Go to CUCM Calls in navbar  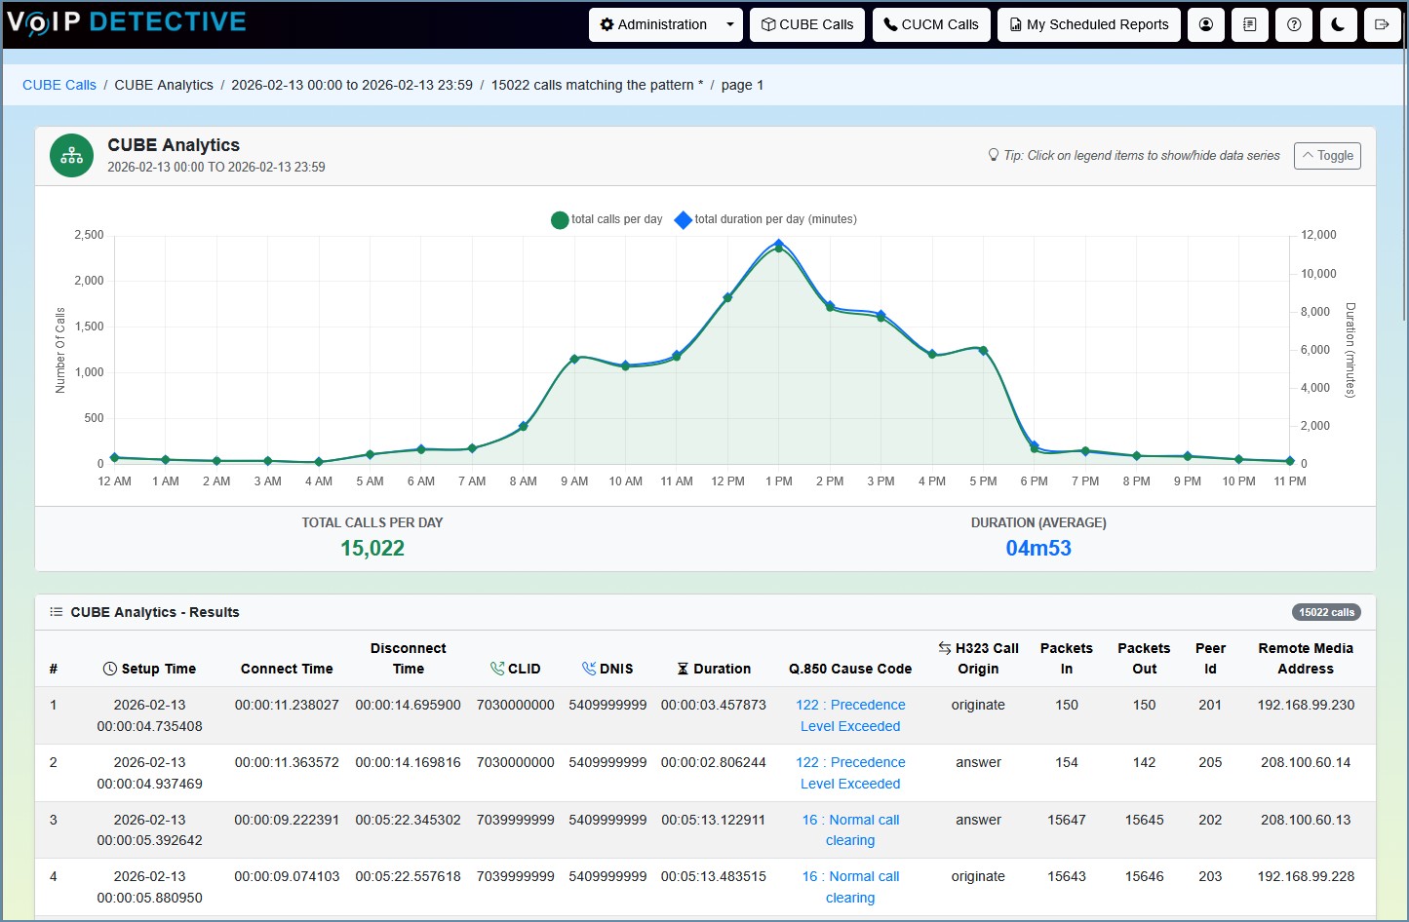(x=931, y=24)
